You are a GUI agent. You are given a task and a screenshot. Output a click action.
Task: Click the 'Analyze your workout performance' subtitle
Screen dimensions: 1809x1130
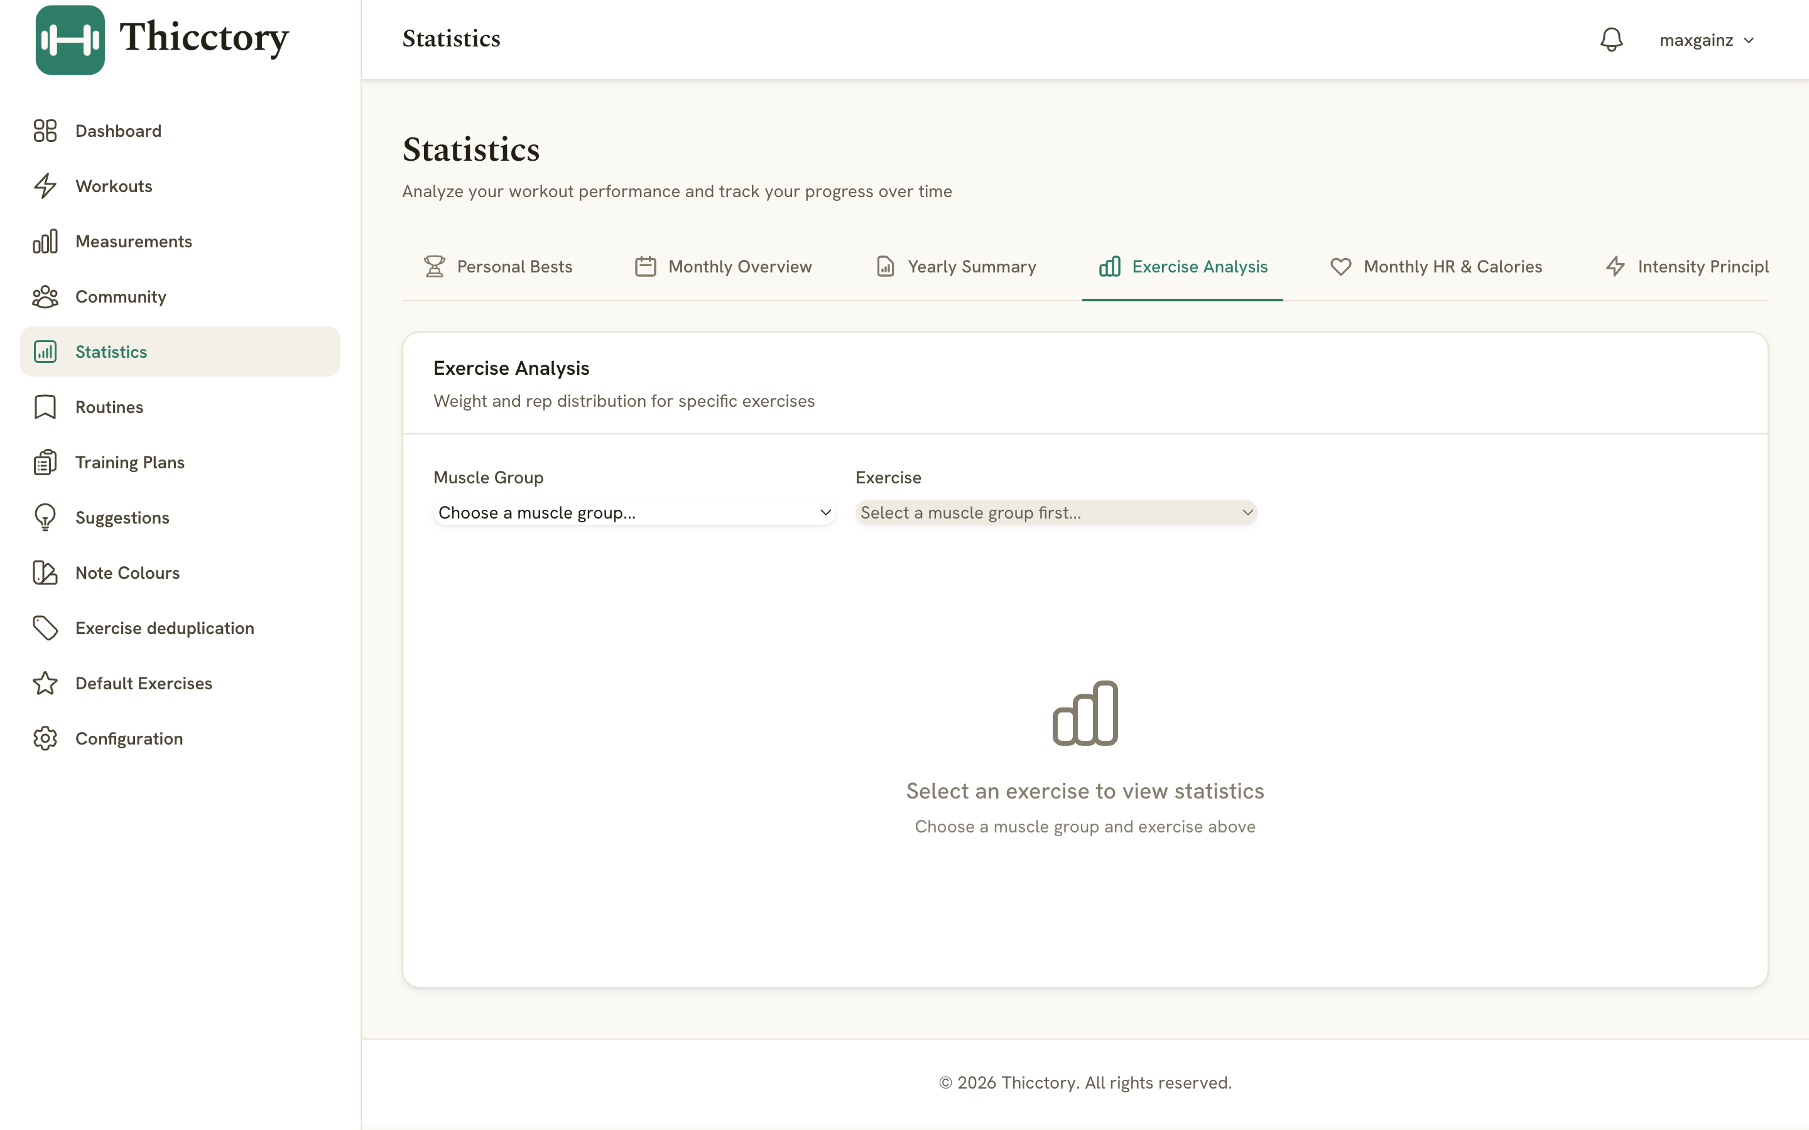(677, 191)
